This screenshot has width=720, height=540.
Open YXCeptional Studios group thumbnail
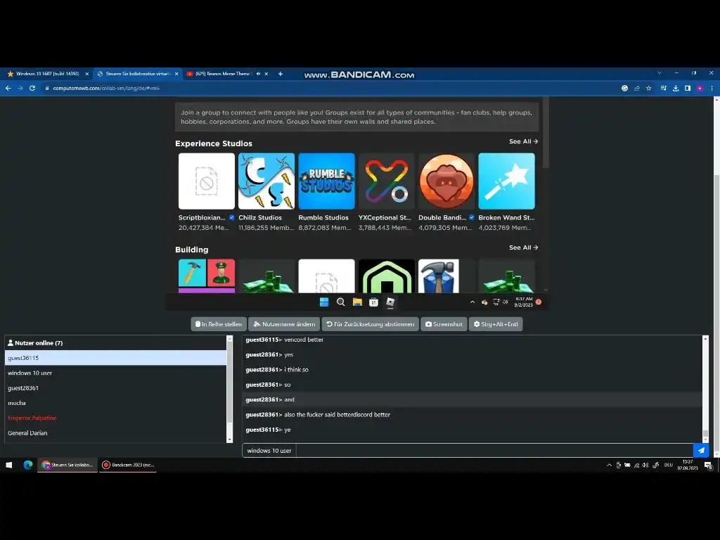pyautogui.click(x=387, y=181)
